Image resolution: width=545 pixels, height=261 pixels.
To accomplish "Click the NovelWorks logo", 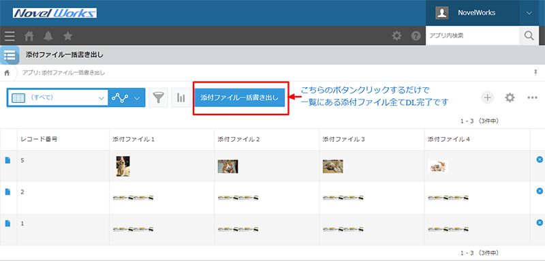I will 54,13.
